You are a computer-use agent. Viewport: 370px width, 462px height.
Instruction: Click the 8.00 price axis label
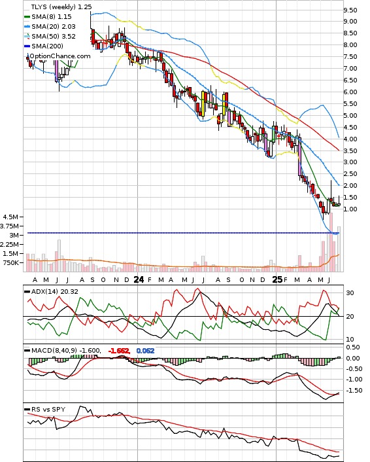(350, 45)
